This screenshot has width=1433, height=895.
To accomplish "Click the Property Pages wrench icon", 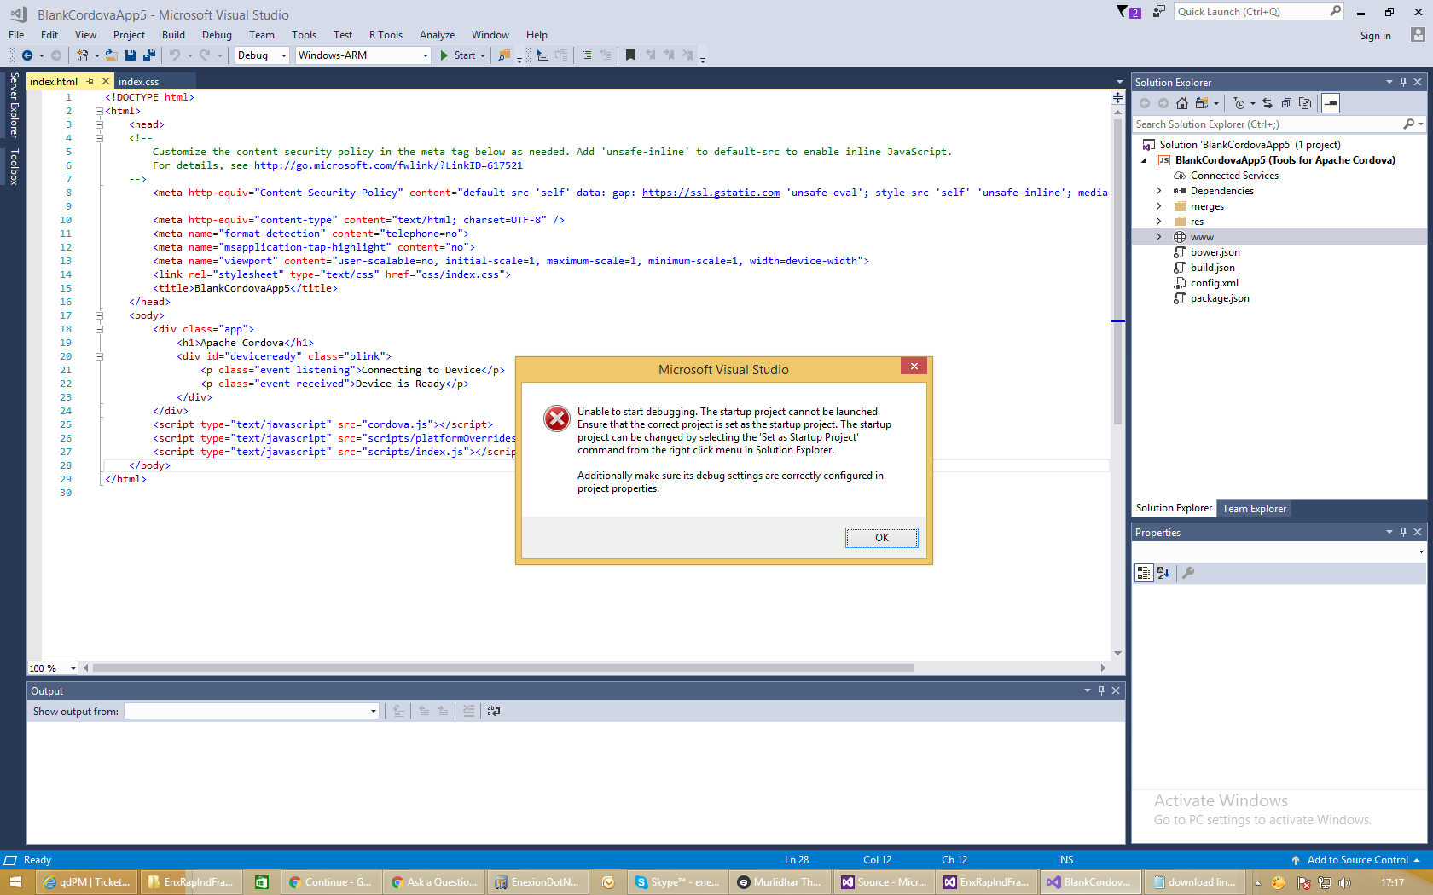I will [1188, 573].
